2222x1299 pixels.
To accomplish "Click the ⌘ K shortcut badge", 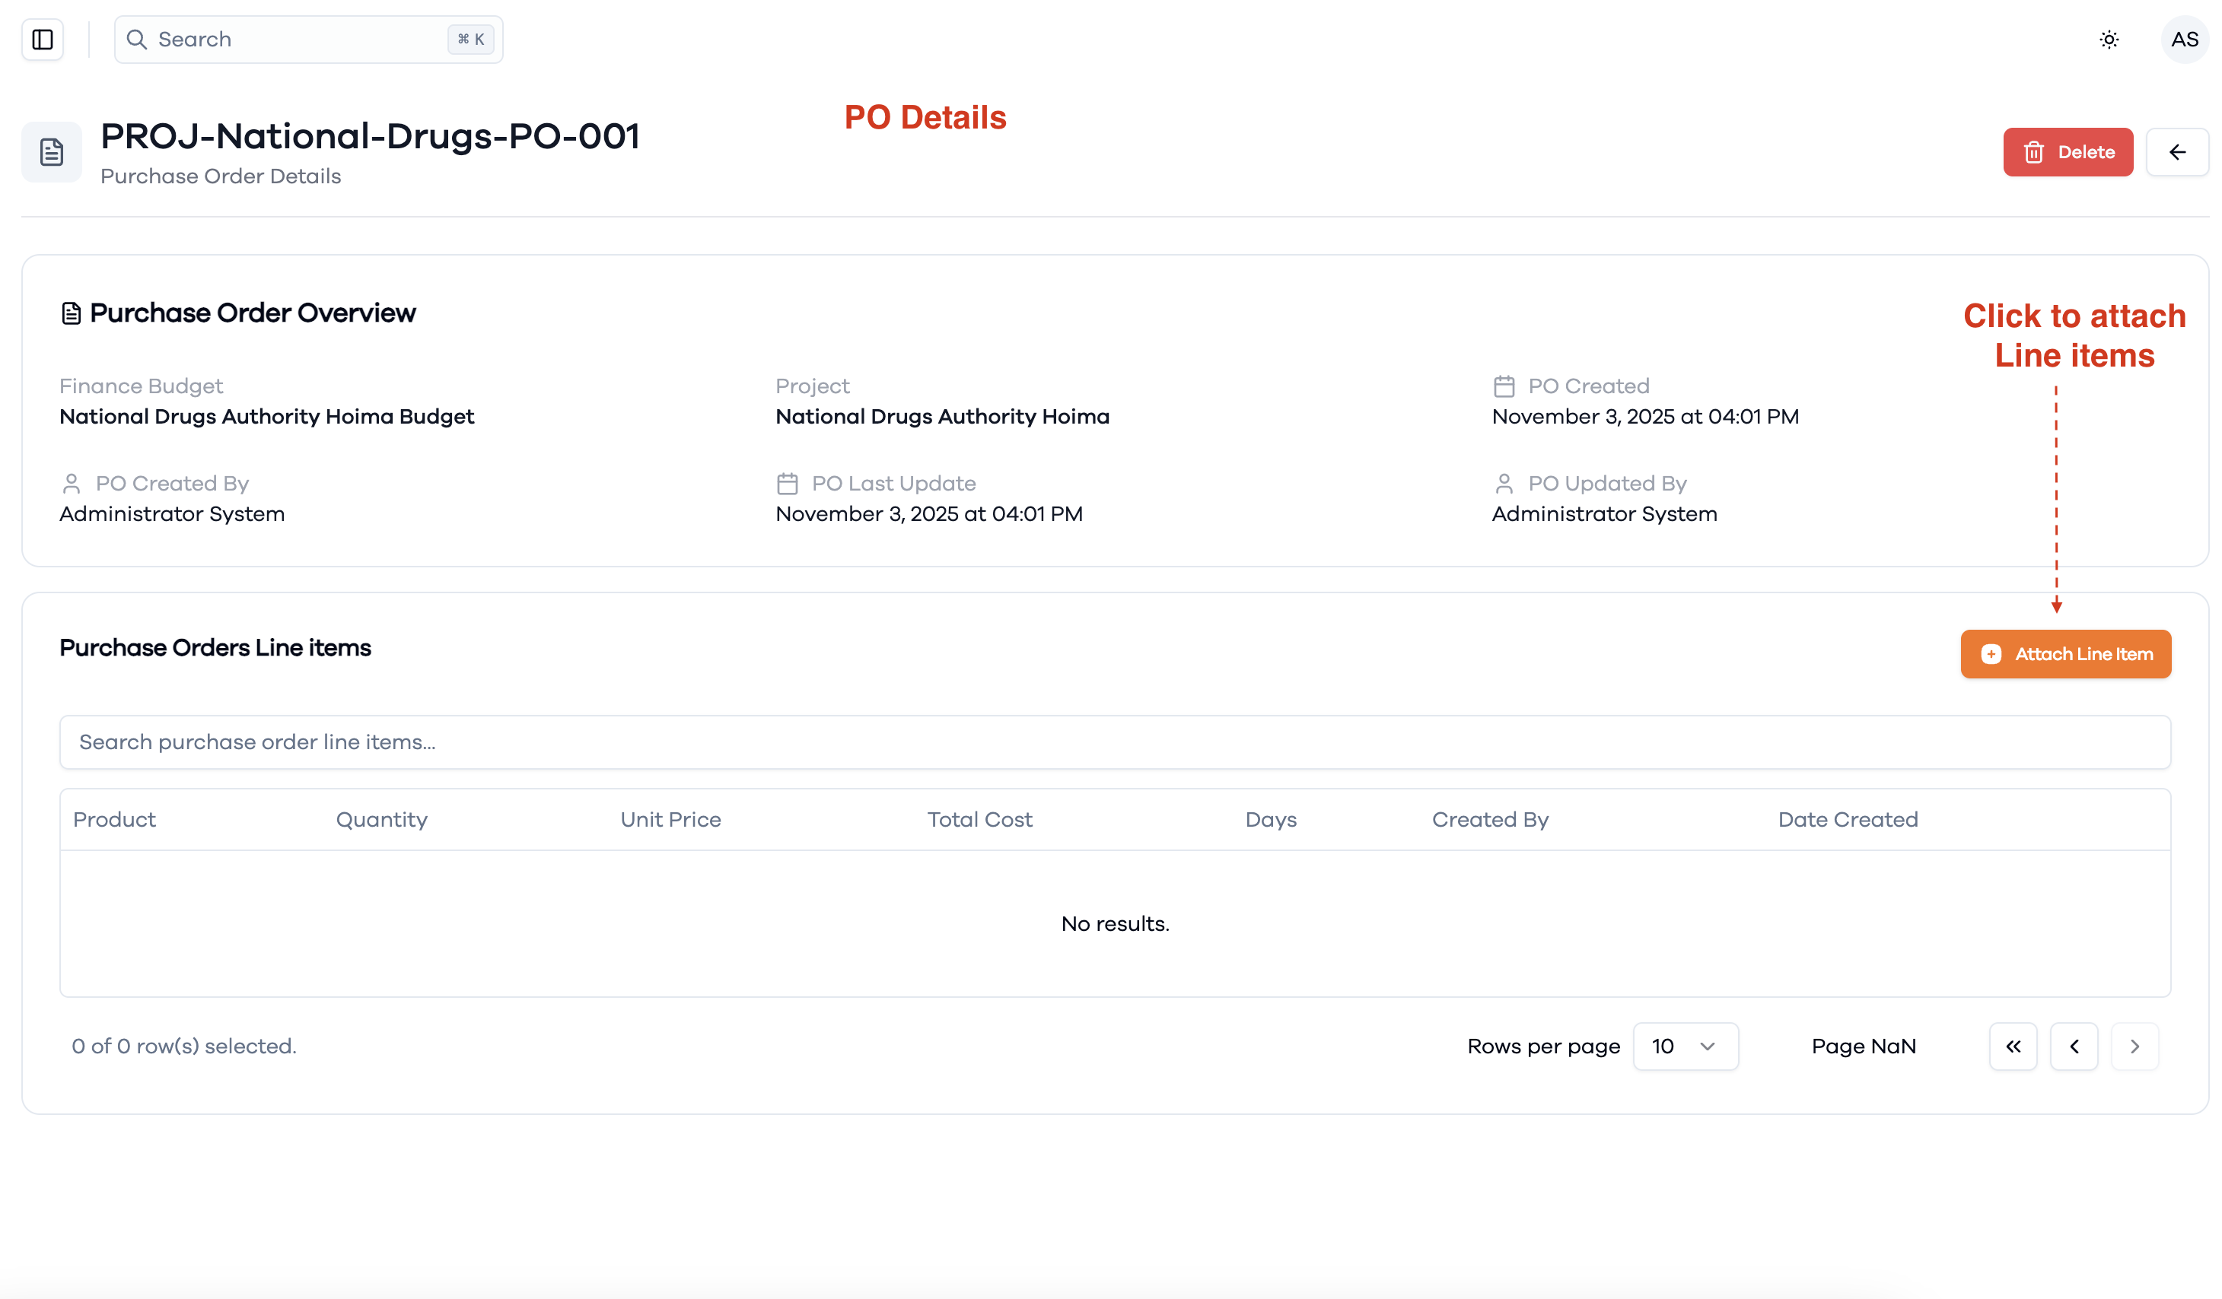I will [471, 40].
